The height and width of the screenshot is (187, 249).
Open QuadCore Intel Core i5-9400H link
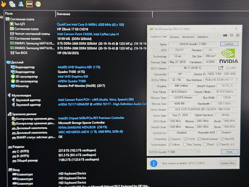90,25
